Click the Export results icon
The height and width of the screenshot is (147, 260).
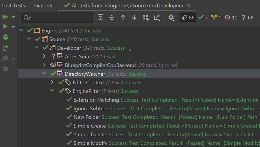coord(157,18)
